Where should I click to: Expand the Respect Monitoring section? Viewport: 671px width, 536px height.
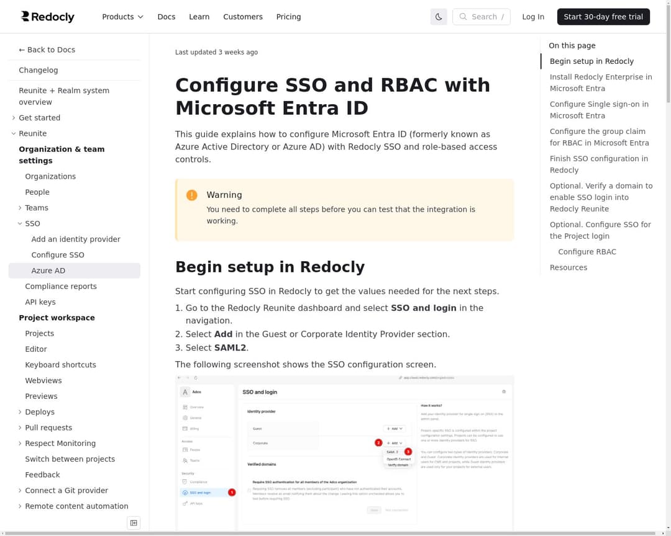[60, 443]
